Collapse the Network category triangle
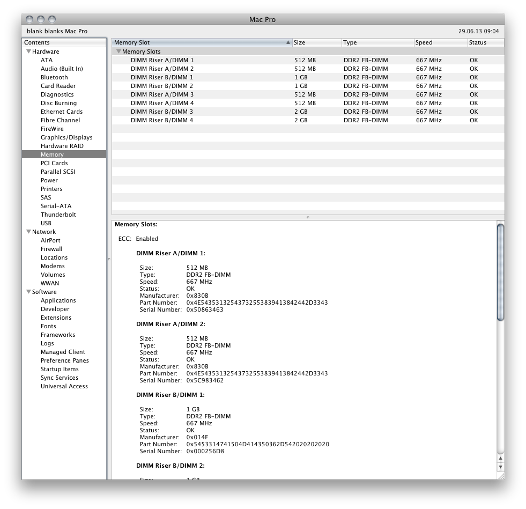Viewport: 526px width, 509px height. [29, 232]
